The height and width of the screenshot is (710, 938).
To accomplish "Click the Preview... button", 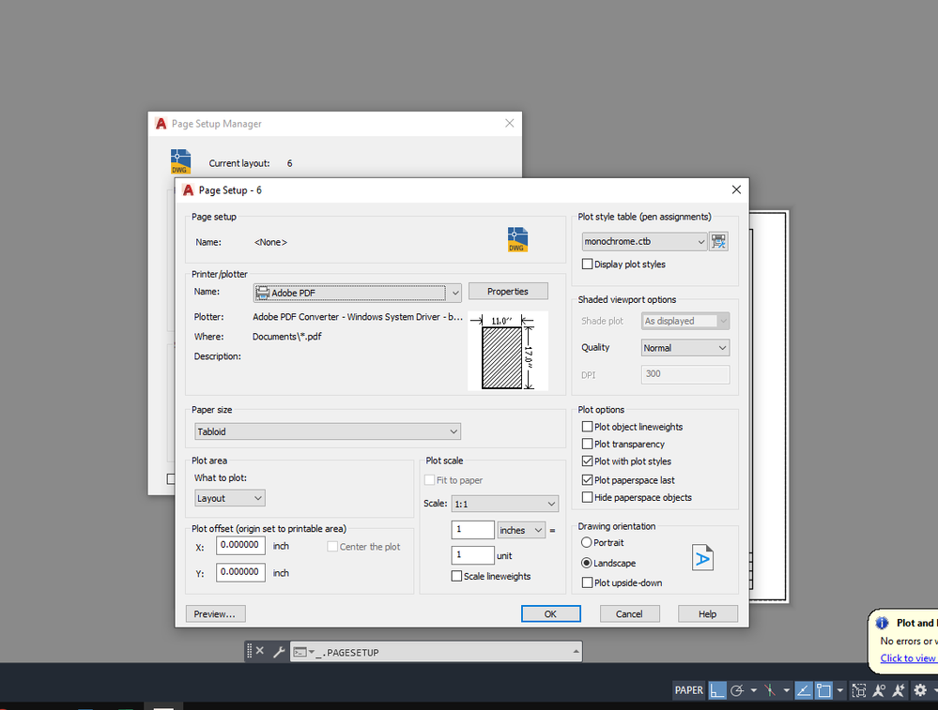I will 215,613.
